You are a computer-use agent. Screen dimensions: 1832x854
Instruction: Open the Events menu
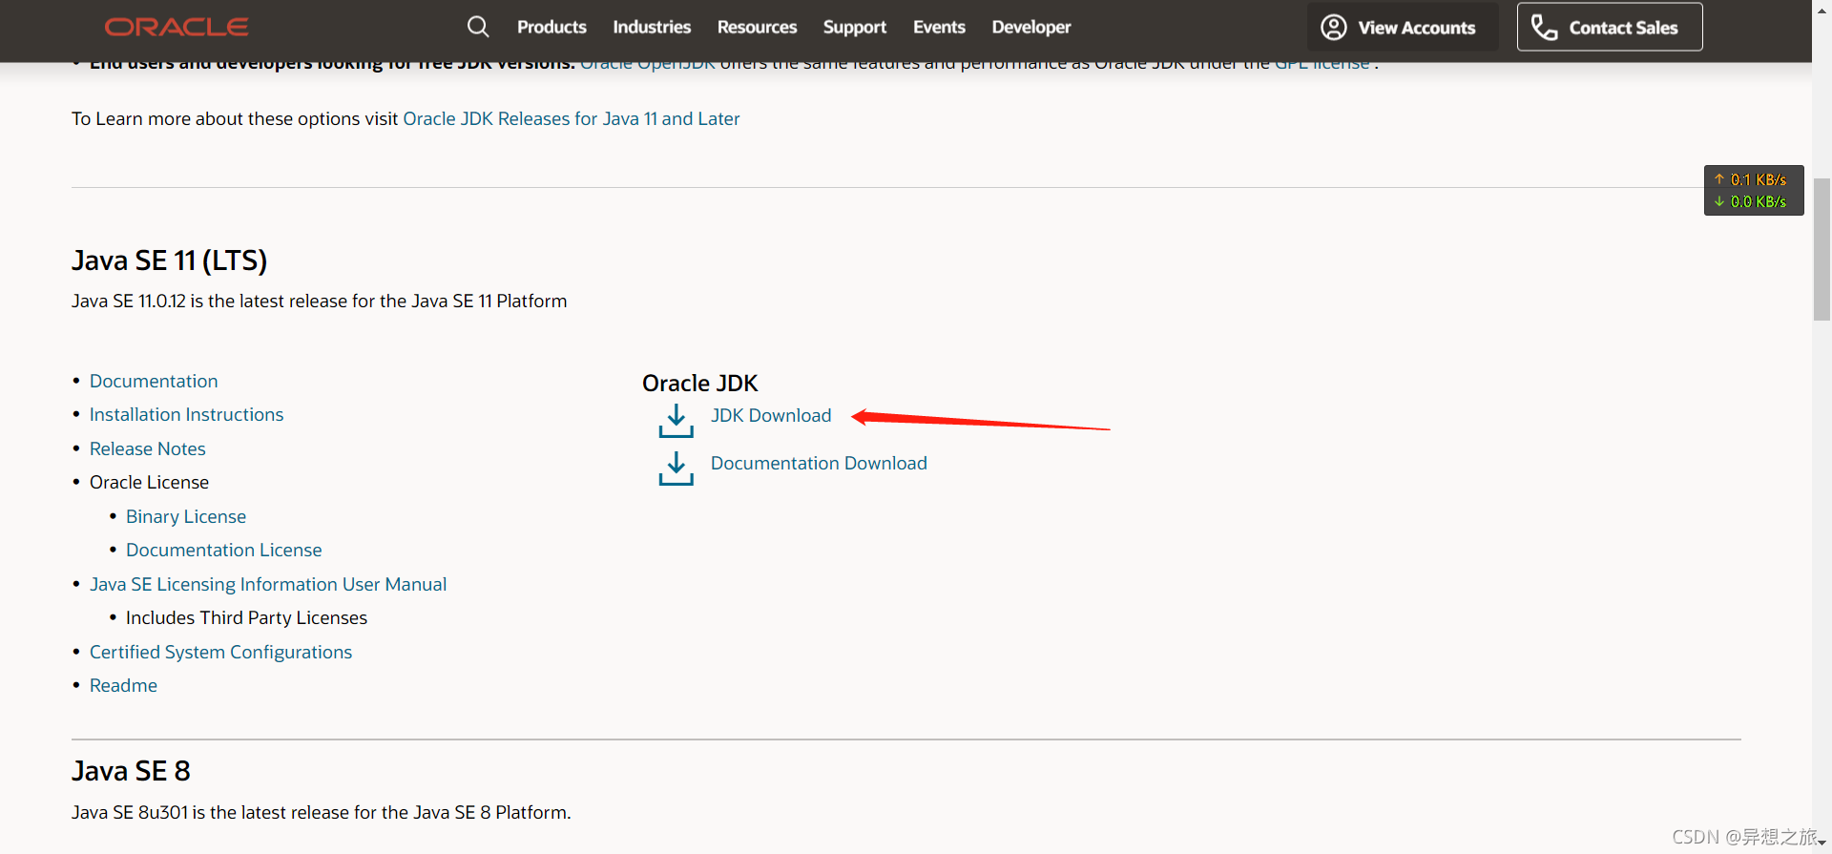(939, 27)
